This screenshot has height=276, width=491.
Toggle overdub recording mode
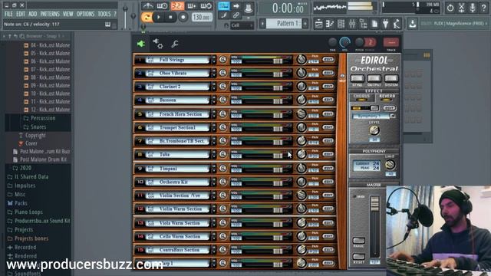coord(192,6)
